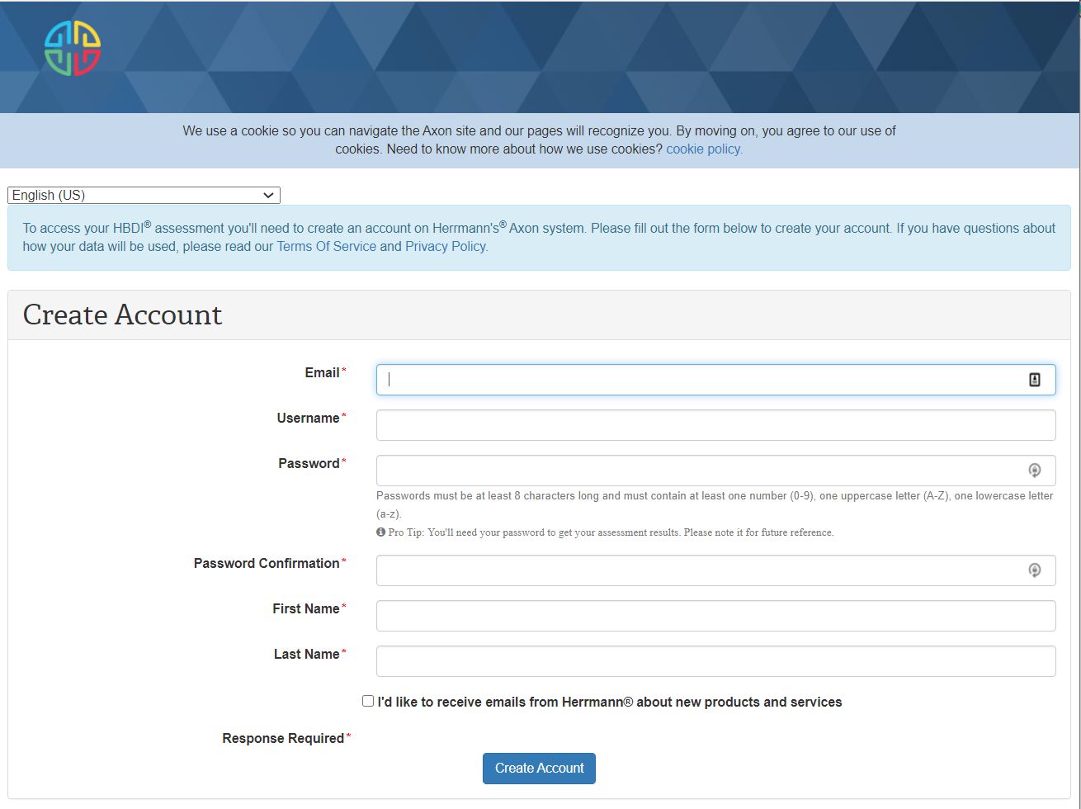Click the Herrmann colorful logo
Screen dimensions: 1081x809
73,48
